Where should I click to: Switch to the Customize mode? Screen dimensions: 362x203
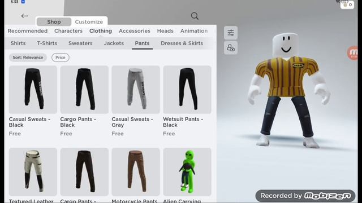(89, 21)
